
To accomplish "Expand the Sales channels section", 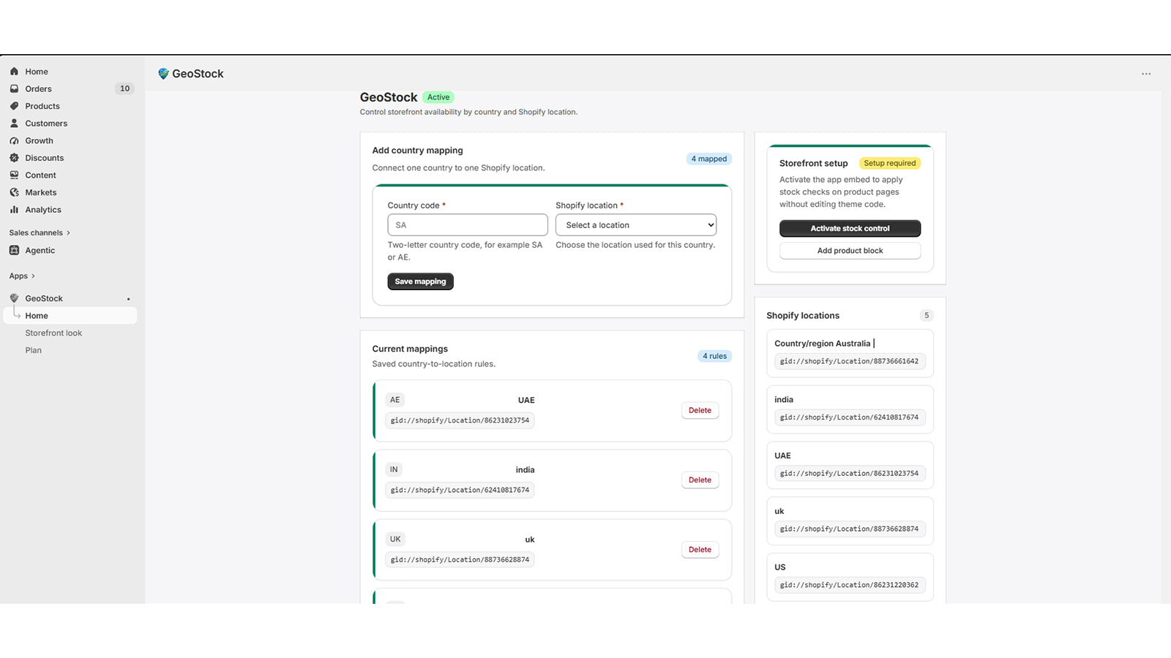I will tap(40, 232).
